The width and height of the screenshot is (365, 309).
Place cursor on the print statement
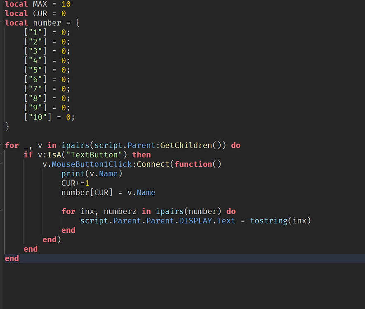(73, 173)
